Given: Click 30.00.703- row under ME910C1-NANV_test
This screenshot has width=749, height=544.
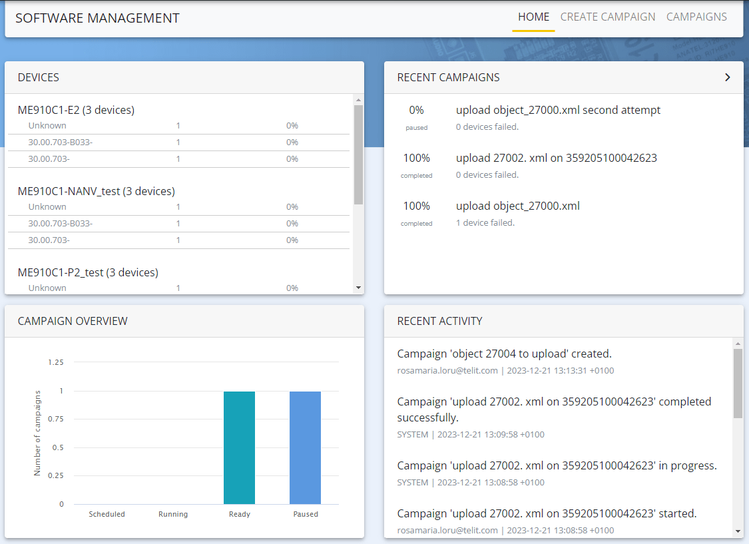Looking at the screenshot, I should pos(178,240).
